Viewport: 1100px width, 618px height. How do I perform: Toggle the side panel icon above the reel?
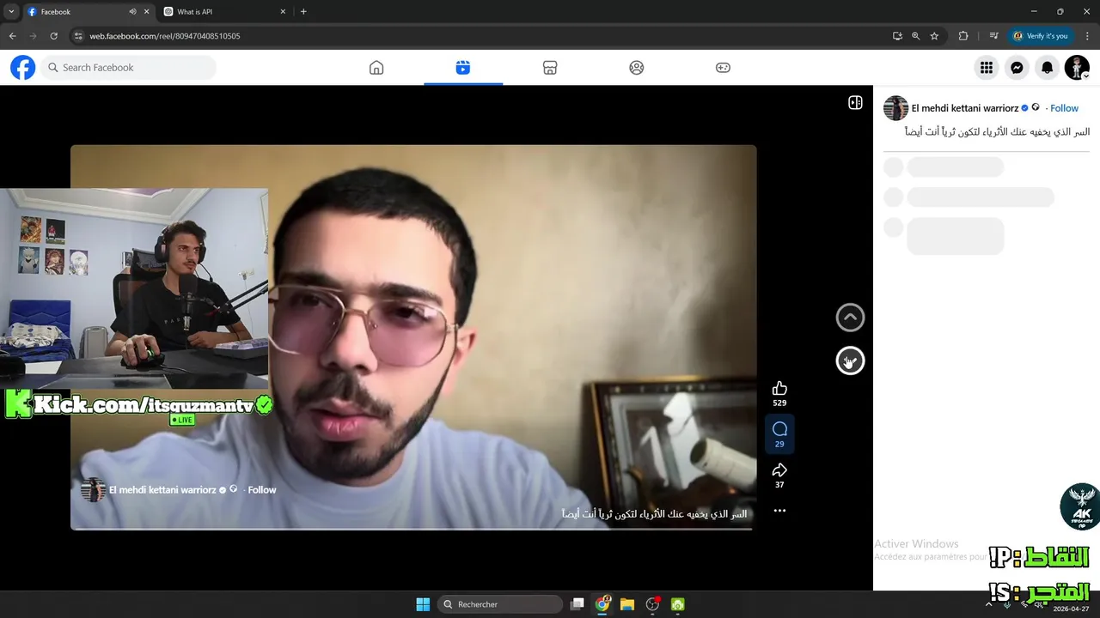(855, 103)
